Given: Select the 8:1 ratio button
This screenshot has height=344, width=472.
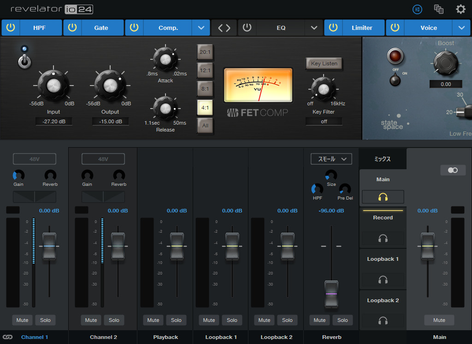Looking at the screenshot, I should click(205, 89).
